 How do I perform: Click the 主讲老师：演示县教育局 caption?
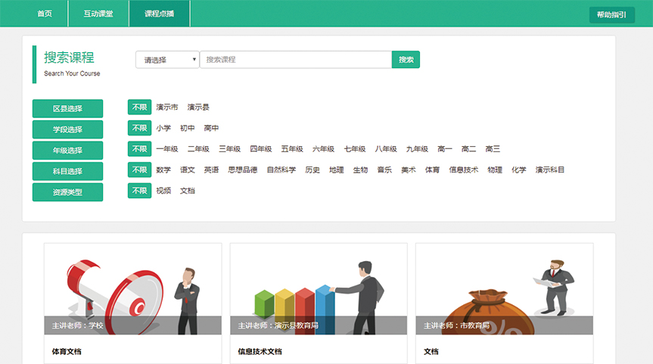click(278, 325)
